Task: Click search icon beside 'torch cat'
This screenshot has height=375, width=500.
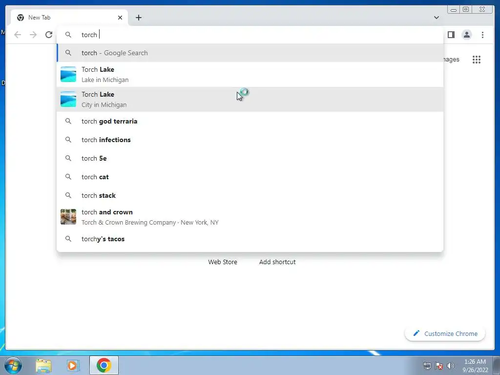Action: [x=68, y=177]
